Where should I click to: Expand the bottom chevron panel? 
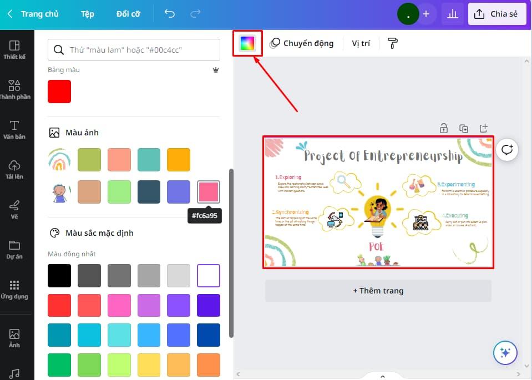coord(382,376)
